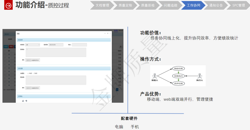Select the 已完成 radio option

33,73
